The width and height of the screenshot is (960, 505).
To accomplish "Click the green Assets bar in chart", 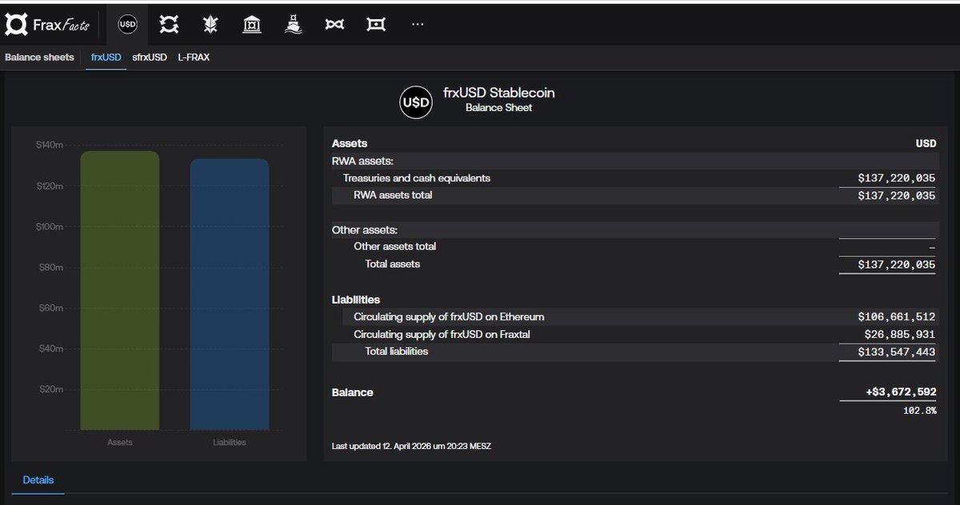I will 120,291.
